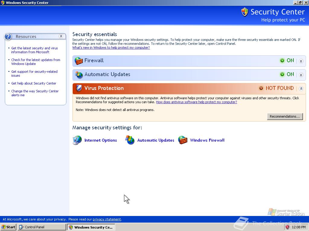Click the Internet Options globe icon
309x231 pixels.
pyautogui.click(x=77, y=140)
